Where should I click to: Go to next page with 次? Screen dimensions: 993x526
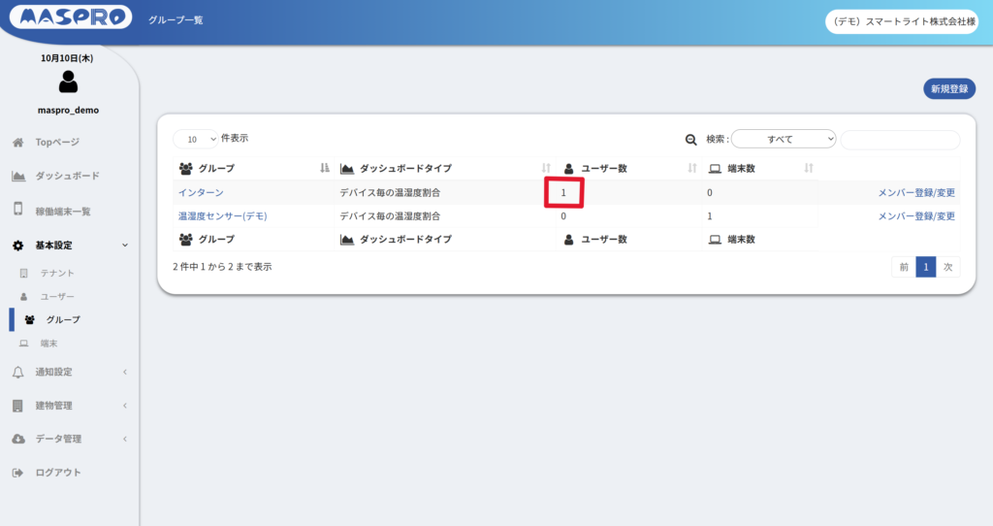[x=948, y=267]
